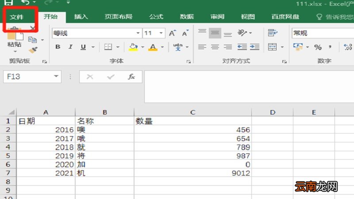
Task: Open the 视图 ribbon tab
Action: pos(248,17)
